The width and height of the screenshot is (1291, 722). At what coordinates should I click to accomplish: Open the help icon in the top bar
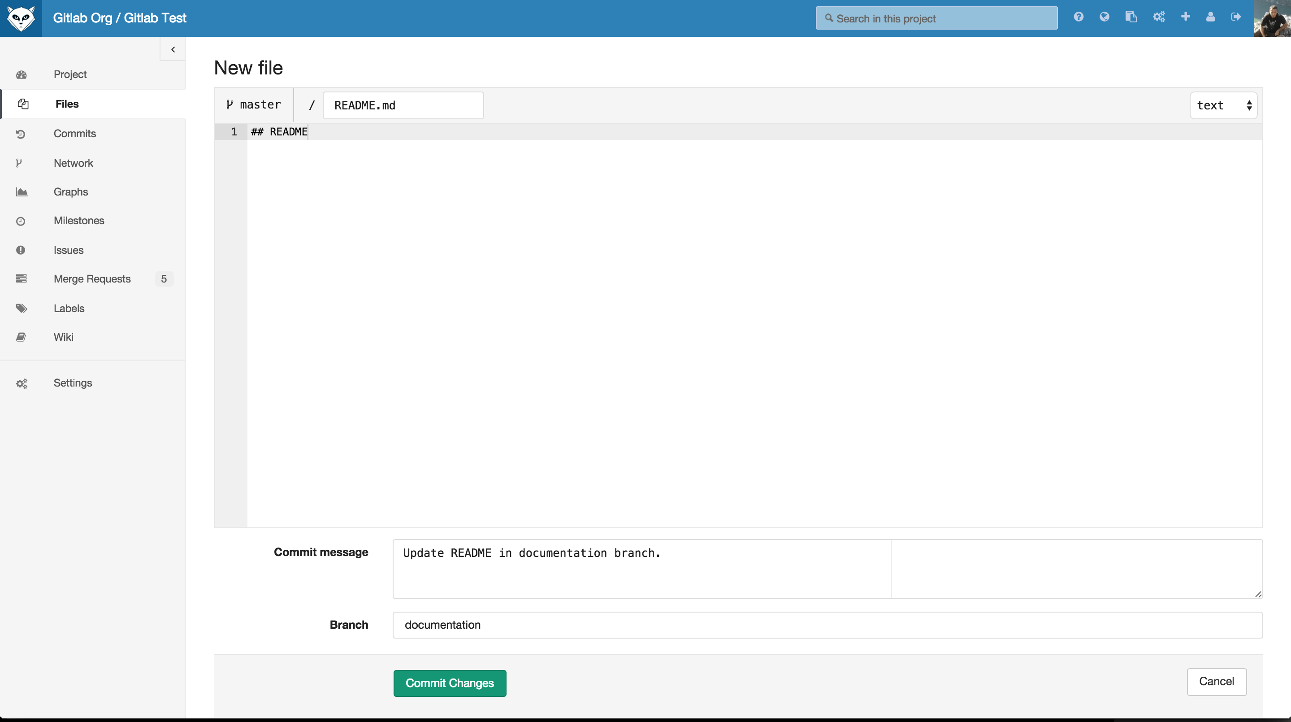[1078, 17]
